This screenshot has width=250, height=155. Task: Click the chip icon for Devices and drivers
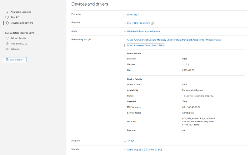(x=7, y=23)
